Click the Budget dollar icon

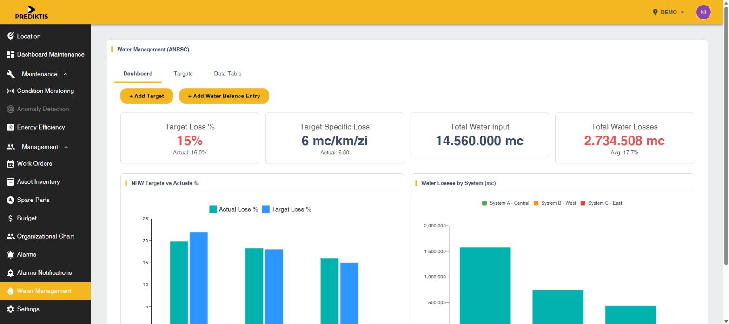click(11, 218)
